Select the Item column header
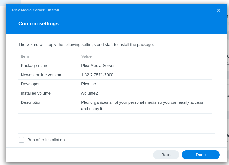Screen dimensions: 229x165 click(48, 56)
